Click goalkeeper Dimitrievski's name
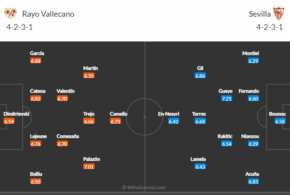Viewport: 290px width, 195px height. [17, 114]
